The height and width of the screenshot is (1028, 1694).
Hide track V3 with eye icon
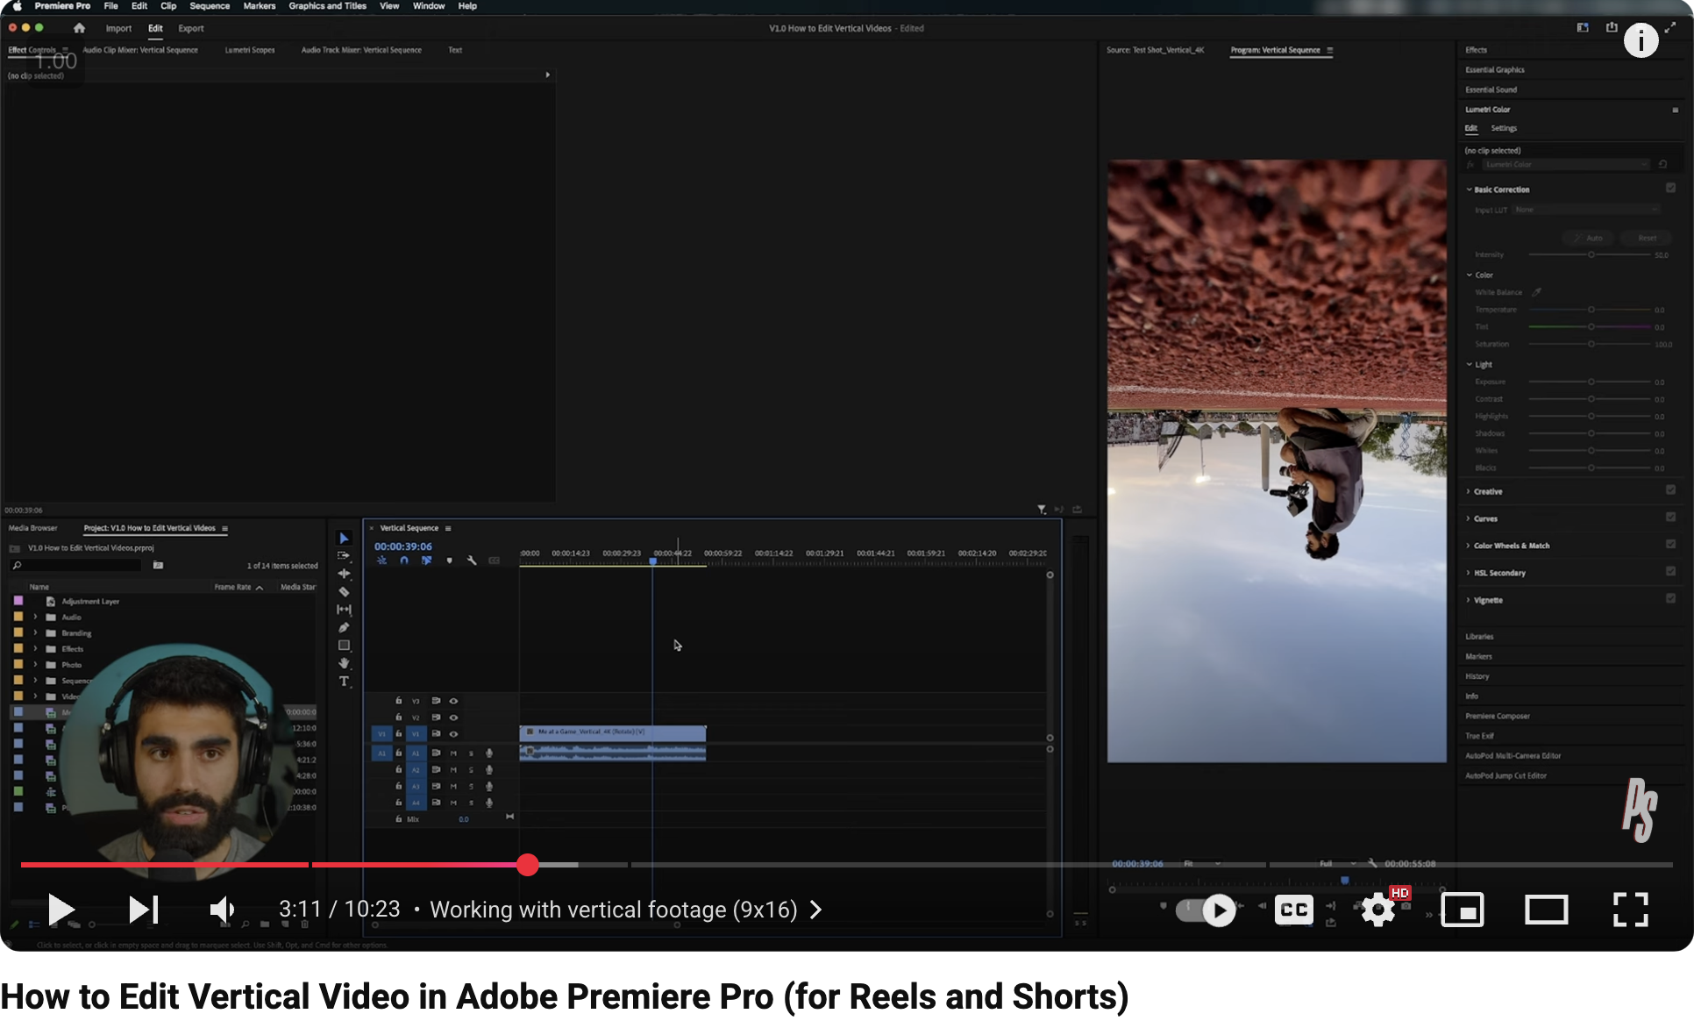[x=453, y=701]
